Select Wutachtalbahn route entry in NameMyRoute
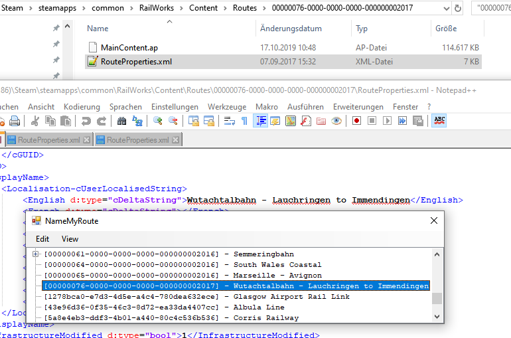This screenshot has height=338, width=511. [x=236, y=286]
